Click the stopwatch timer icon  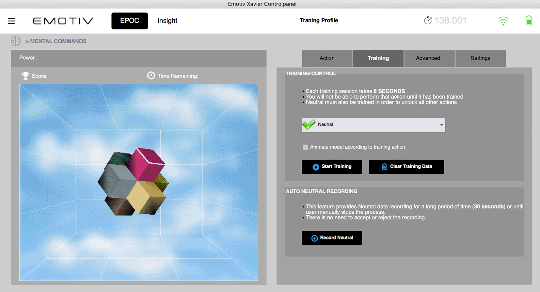click(x=428, y=21)
